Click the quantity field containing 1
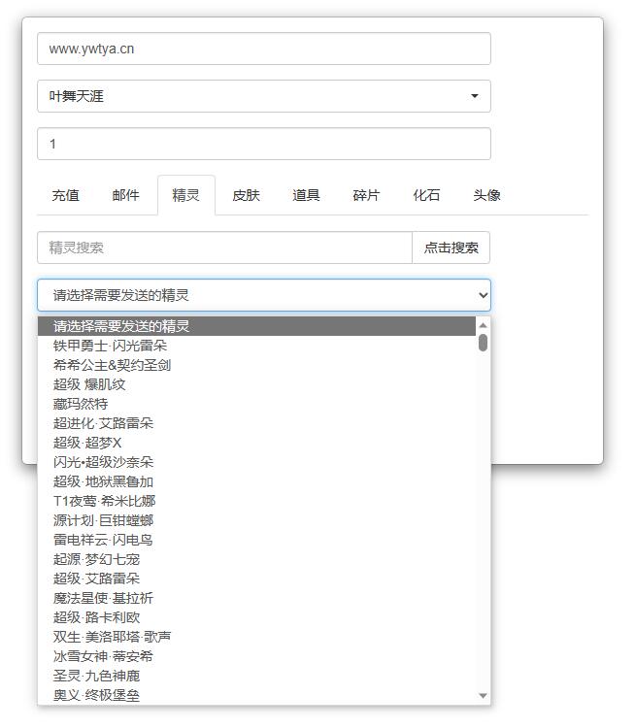 point(264,144)
